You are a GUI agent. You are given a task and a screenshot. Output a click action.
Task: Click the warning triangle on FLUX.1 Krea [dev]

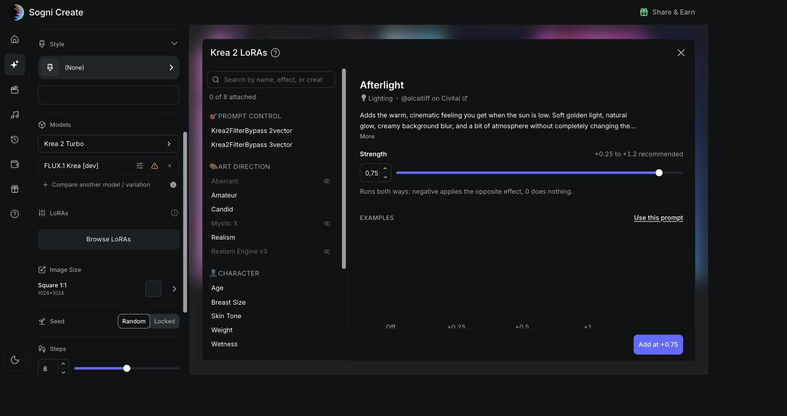tap(155, 166)
